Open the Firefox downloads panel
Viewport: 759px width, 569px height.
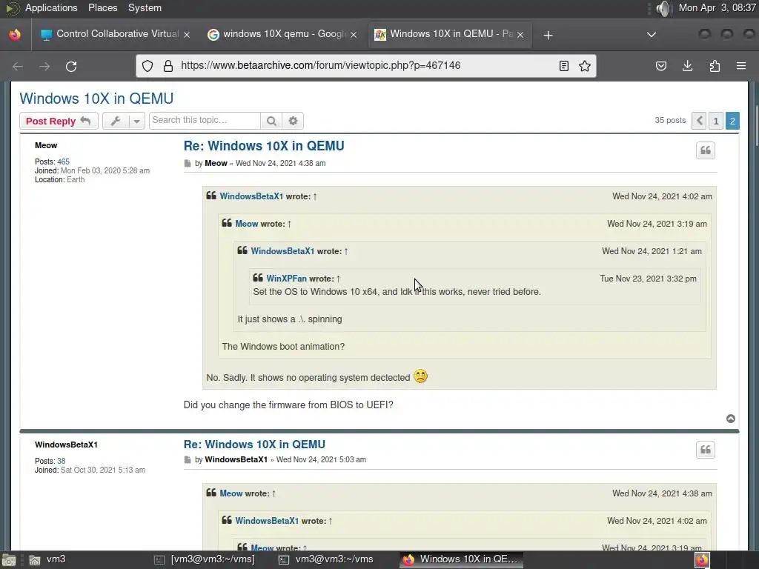tap(687, 66)
